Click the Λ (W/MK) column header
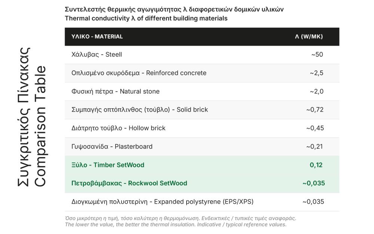 tap(309, 37)
